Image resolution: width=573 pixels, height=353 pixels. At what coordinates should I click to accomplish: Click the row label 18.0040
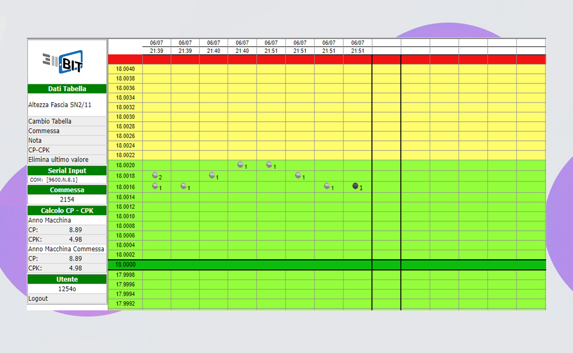125,69
